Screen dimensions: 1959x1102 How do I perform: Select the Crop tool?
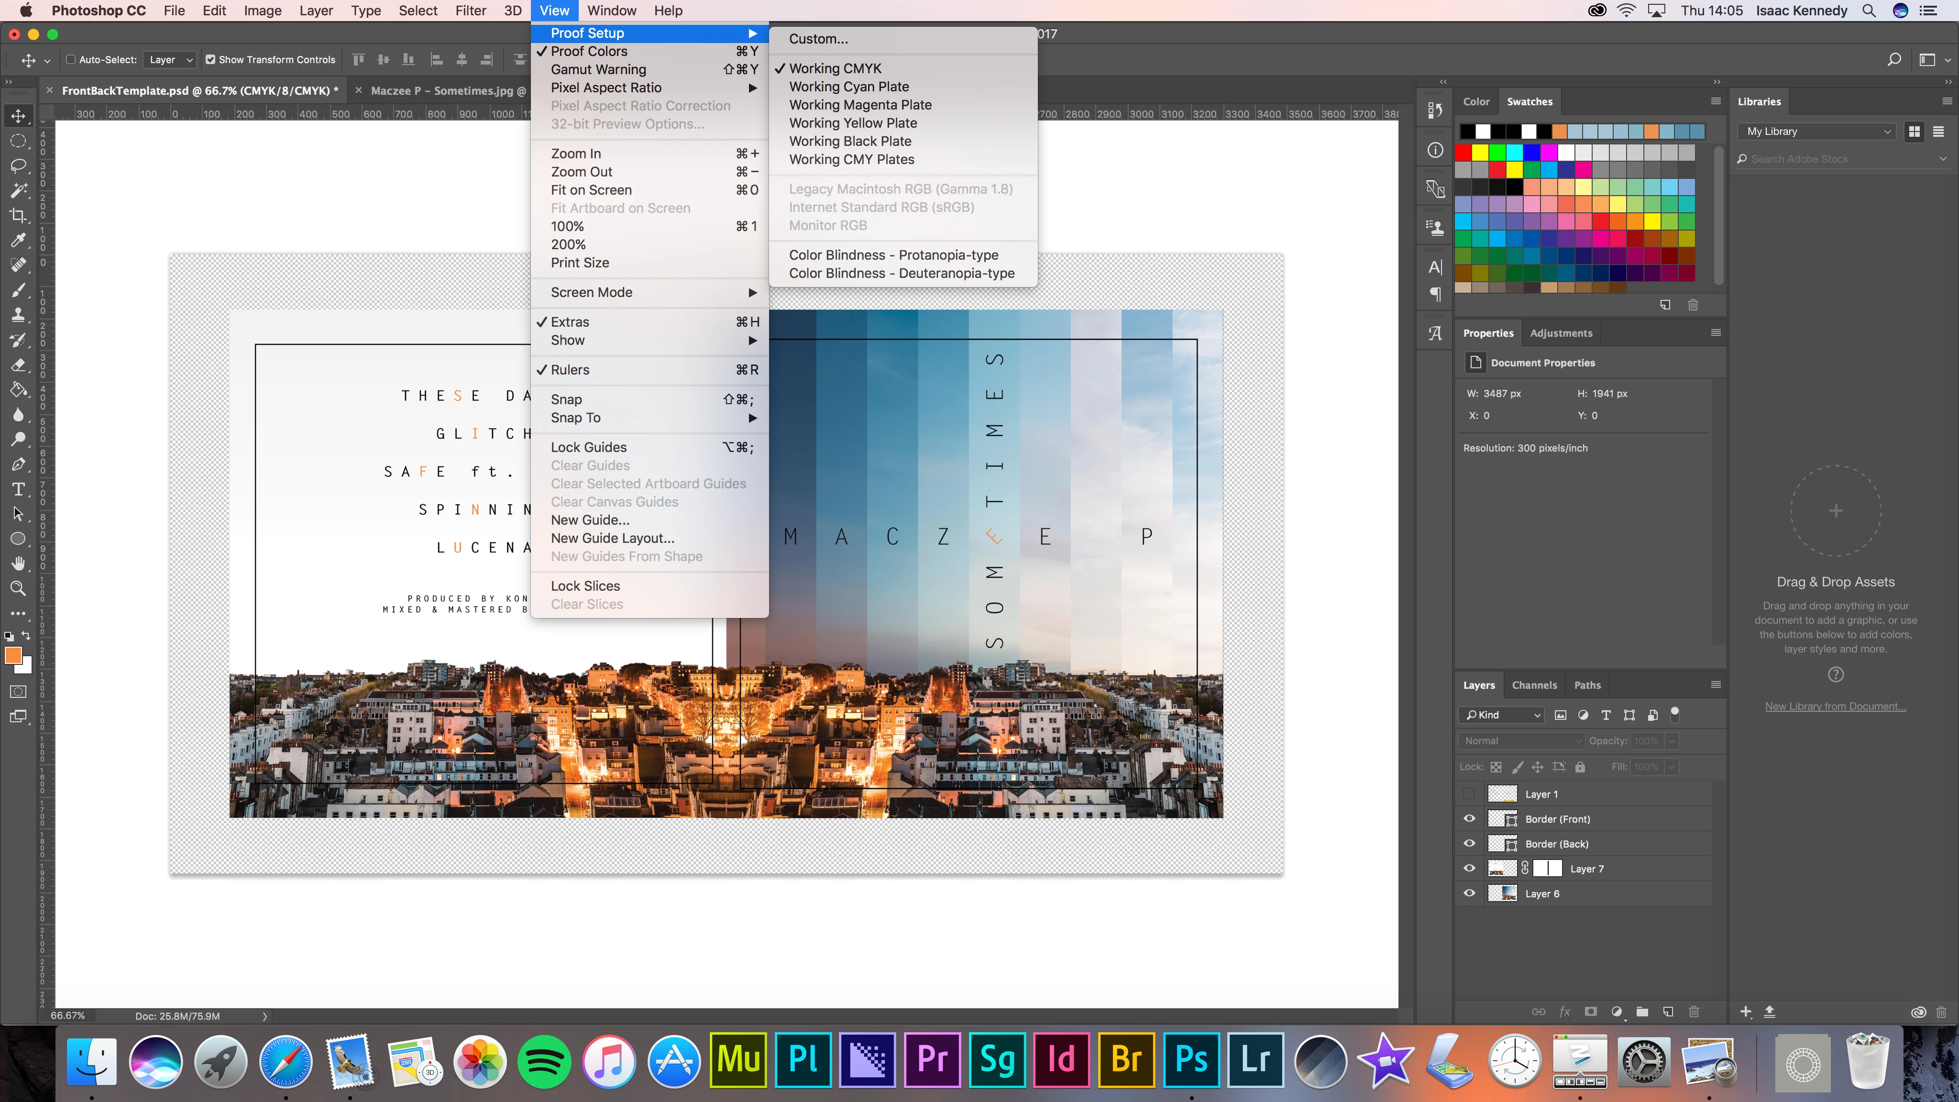point(18,215)
